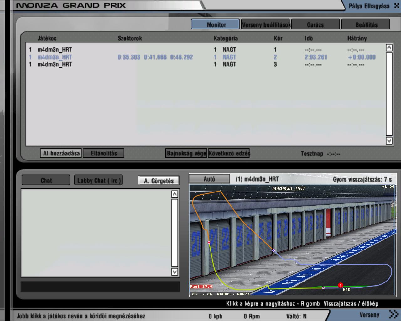Click the (1) m4dm3n_HRT driver label above preview

257,179
